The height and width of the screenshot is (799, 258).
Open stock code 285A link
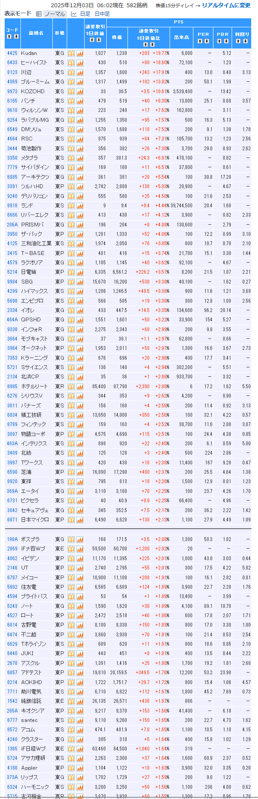click(x=12, y=711)
